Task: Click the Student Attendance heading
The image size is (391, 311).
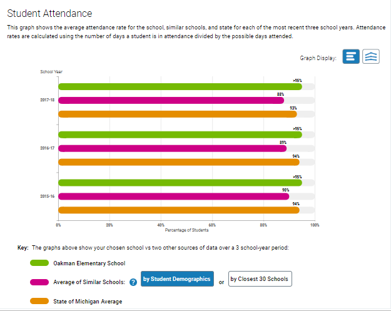Action: point(49,13)
